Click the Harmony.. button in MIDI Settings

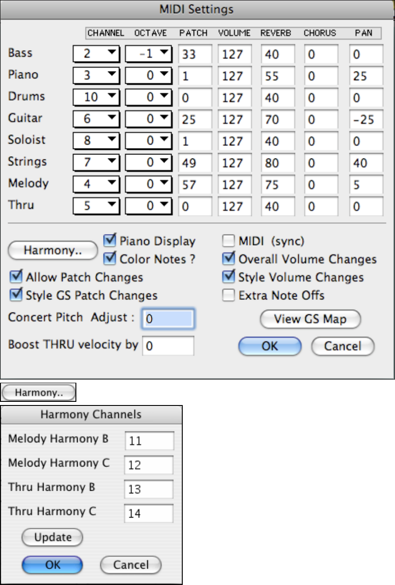coord(53,250)
